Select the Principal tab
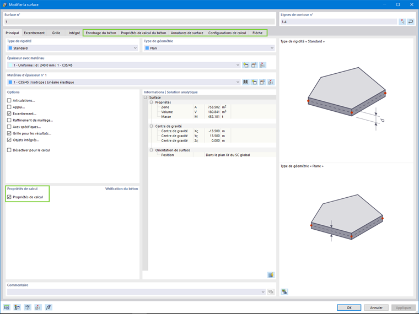419x314 pixels. click(x=12, y=33)
